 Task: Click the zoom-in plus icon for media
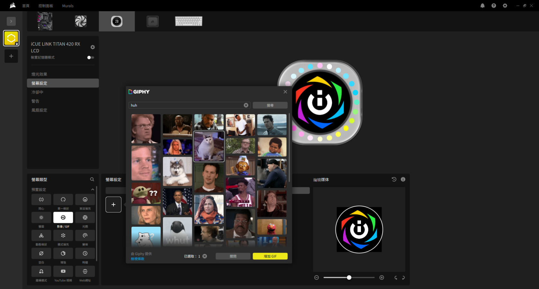382,278
